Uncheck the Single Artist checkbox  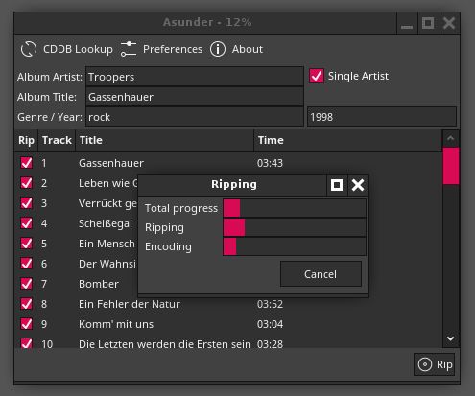(x=317, y=76)
